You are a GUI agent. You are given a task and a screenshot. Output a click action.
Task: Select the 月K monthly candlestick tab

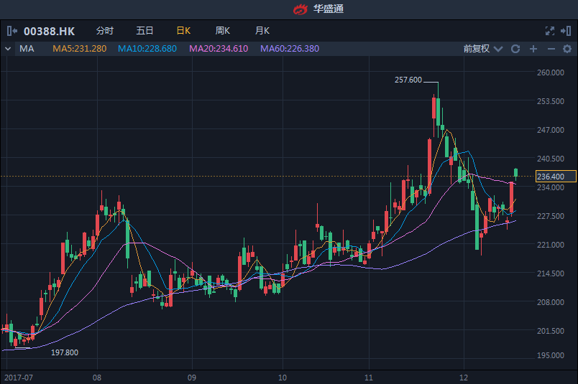pos(262,31)
